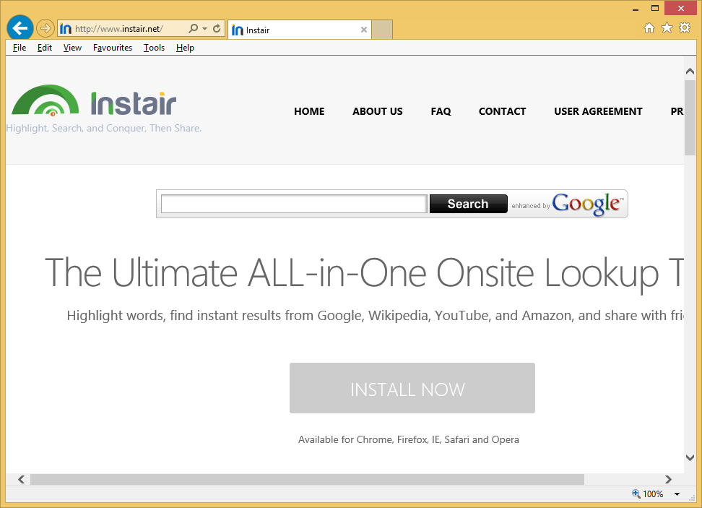Open the File menu

pos(19,48)
